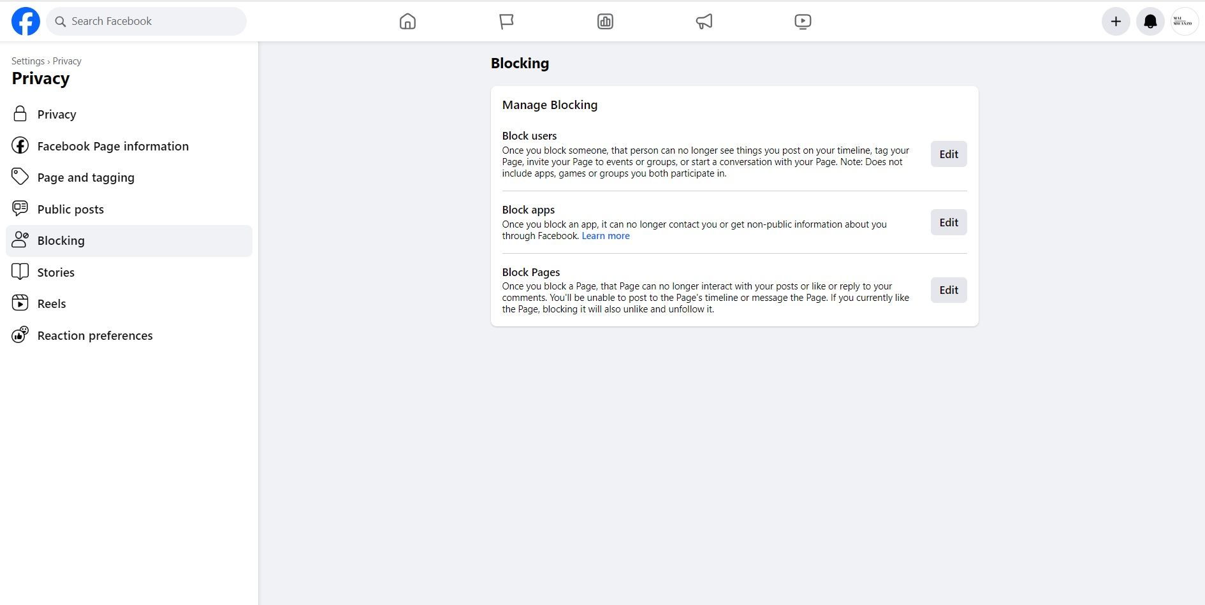
Task: Open the Ads Manager megaphone icon
Action: pos(703,21)
